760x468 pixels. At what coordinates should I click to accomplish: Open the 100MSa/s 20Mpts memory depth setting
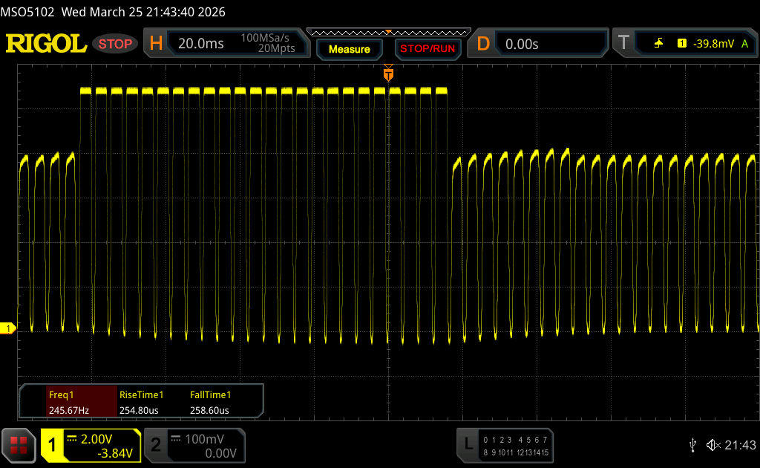click(267, 44)
